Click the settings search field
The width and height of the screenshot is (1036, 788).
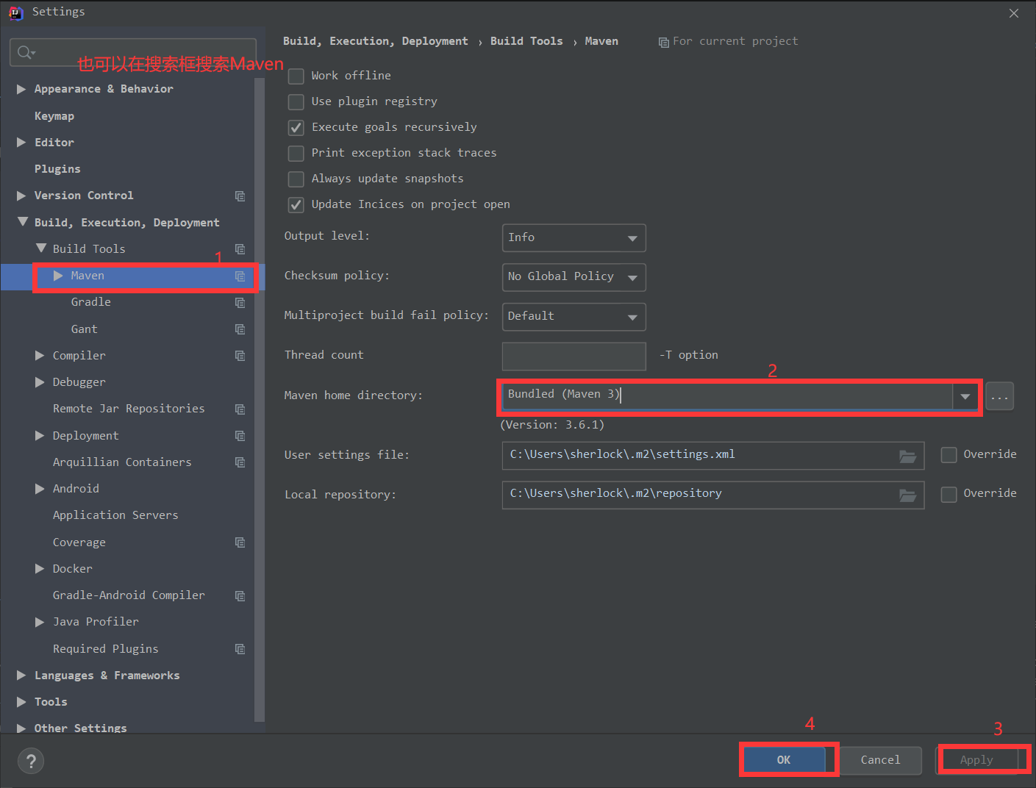tap(133, 53)
